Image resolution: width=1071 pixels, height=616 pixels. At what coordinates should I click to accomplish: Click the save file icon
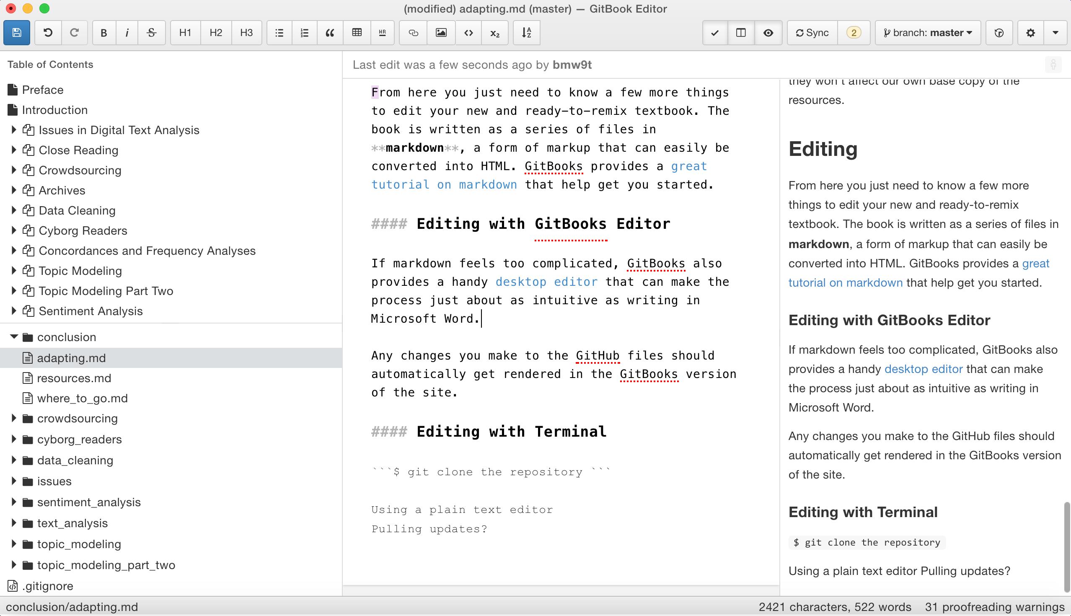pos(16,33)
